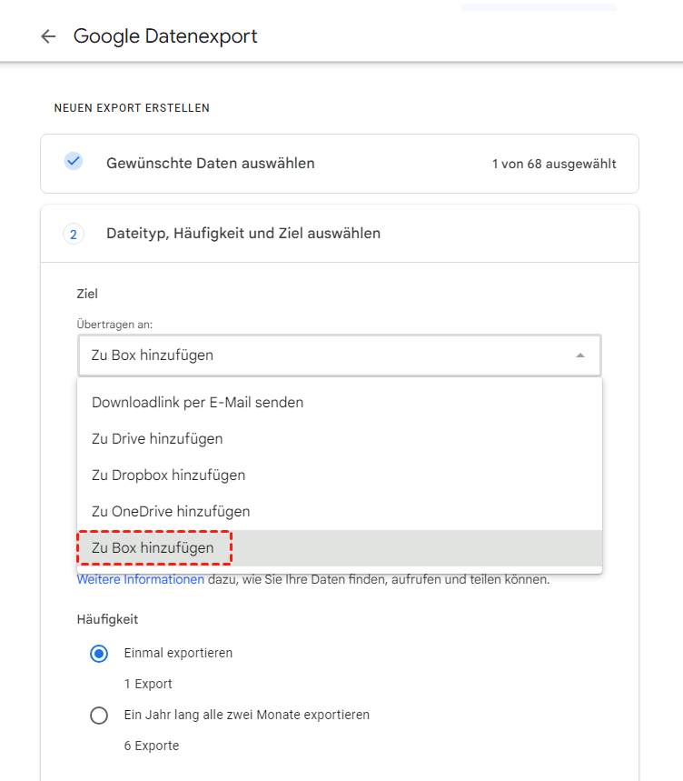Click the 6 Exporte label
The width and height of the screenshot is (683, 781).
point(152,746)
